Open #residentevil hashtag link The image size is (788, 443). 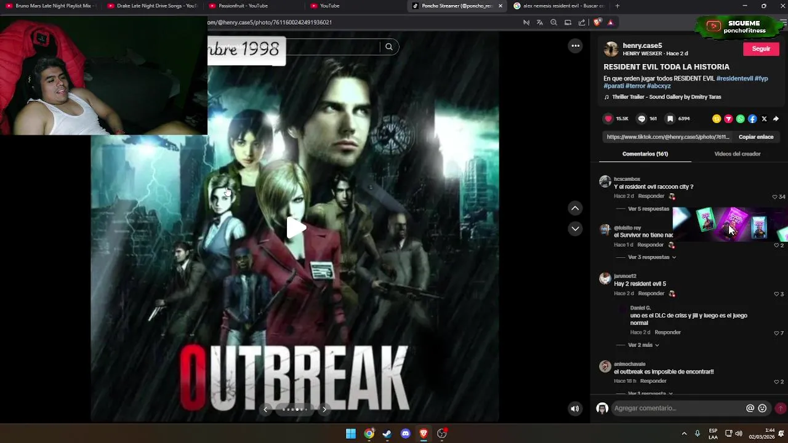(x=734, y=79)
